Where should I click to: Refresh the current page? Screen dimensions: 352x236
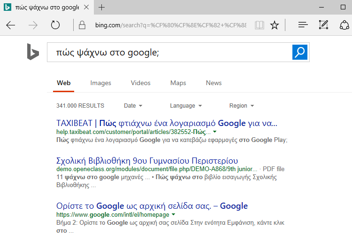point(55,25)
